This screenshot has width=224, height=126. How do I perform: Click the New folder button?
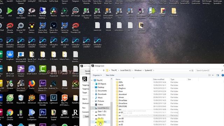(110, 75)
